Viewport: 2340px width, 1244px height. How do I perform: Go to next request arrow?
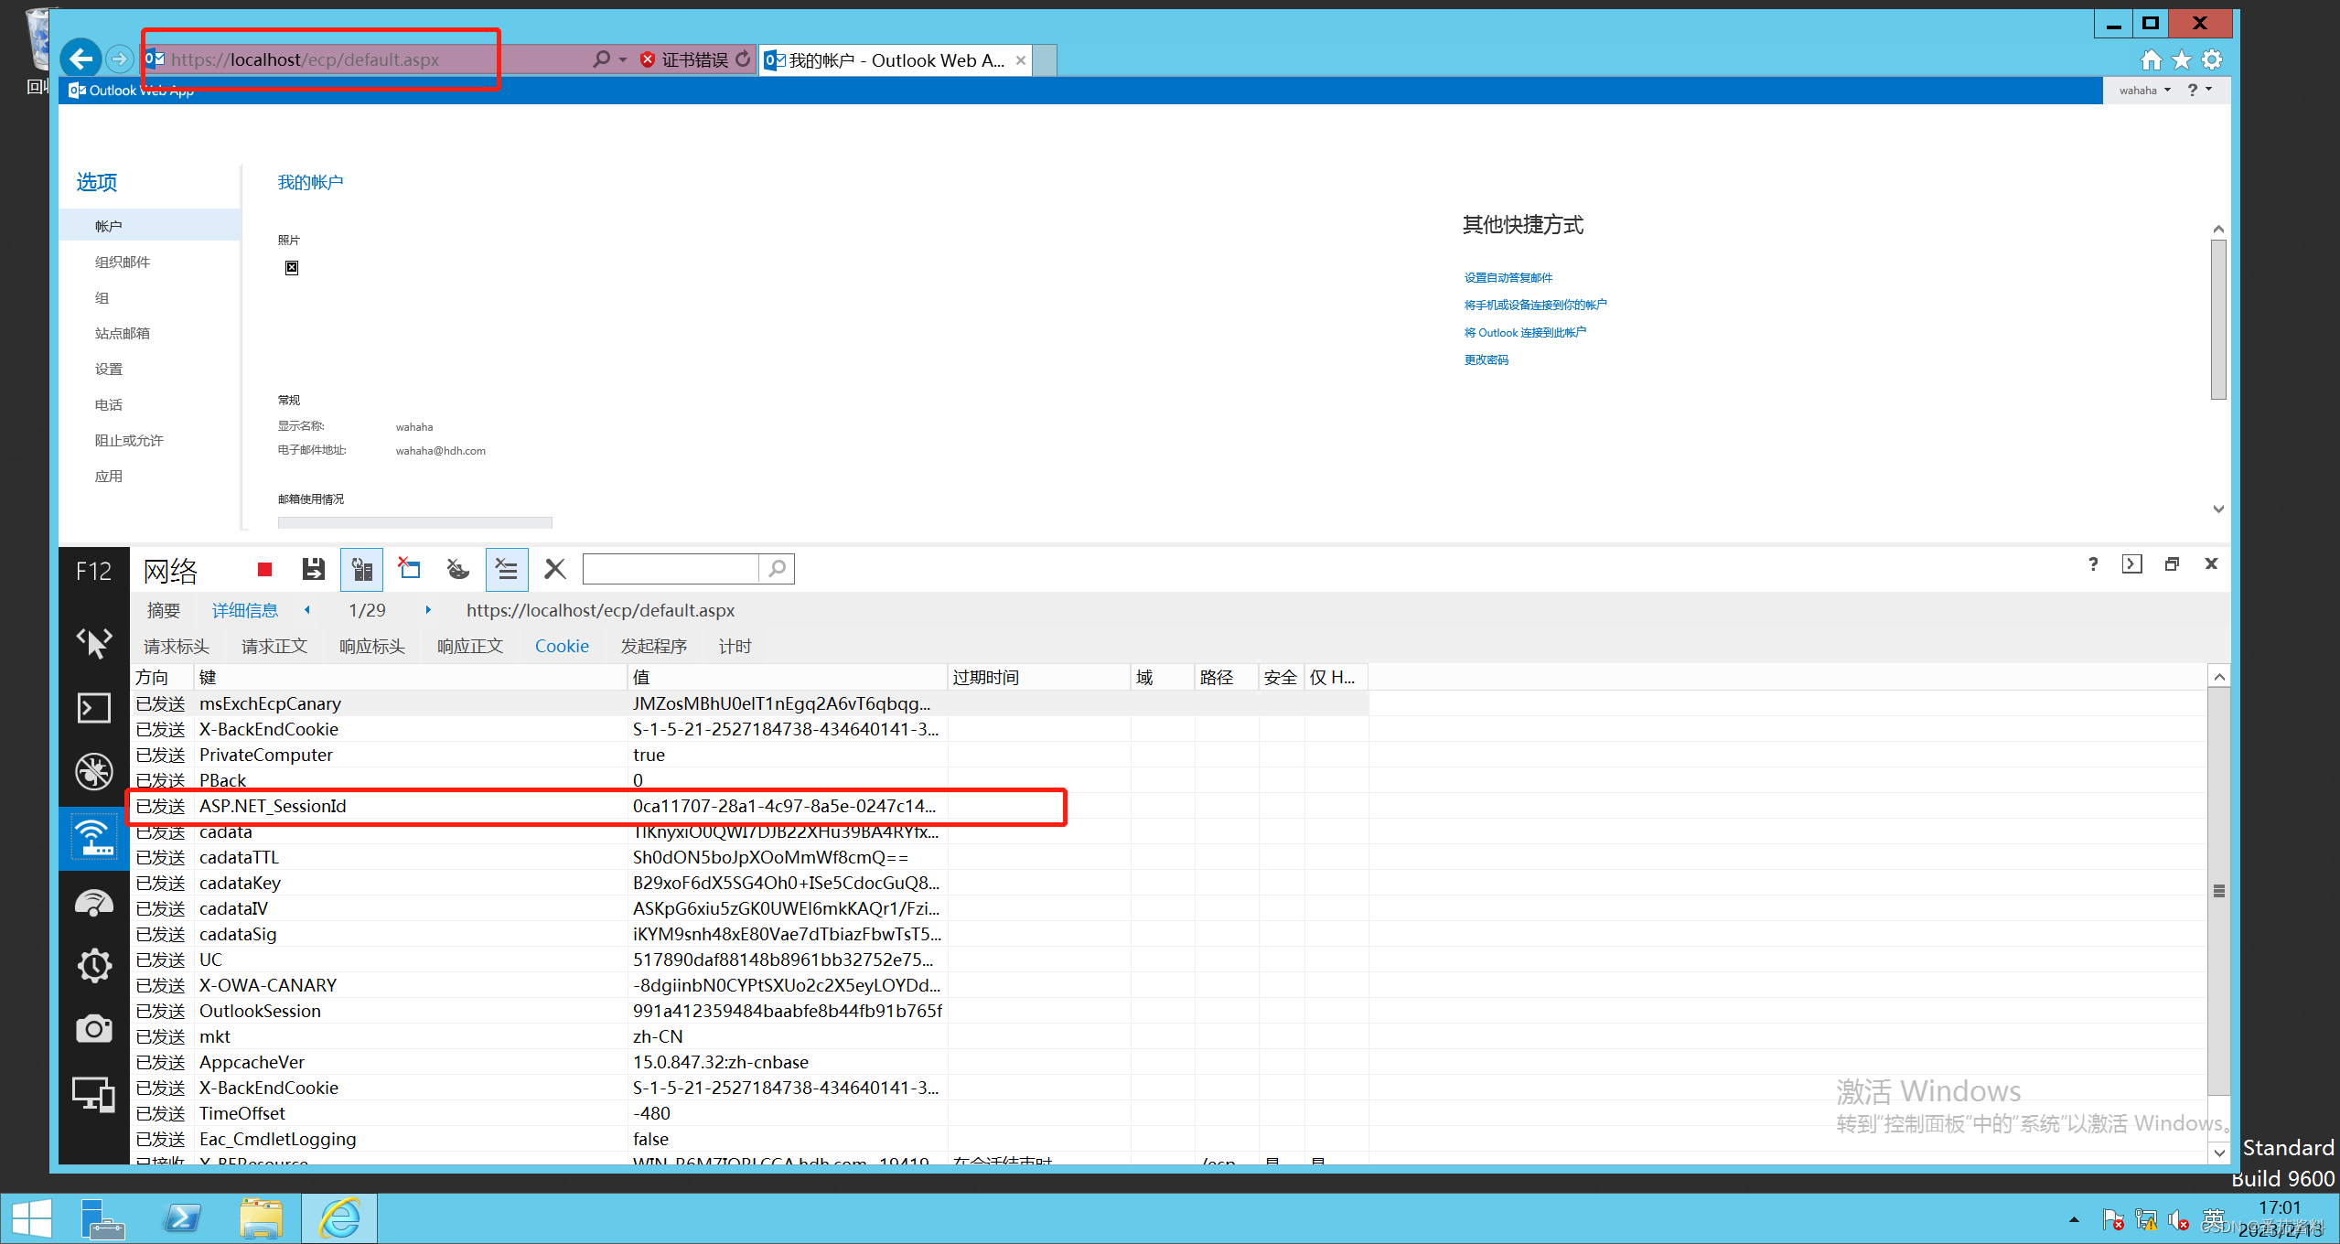[x=427, y=610]
